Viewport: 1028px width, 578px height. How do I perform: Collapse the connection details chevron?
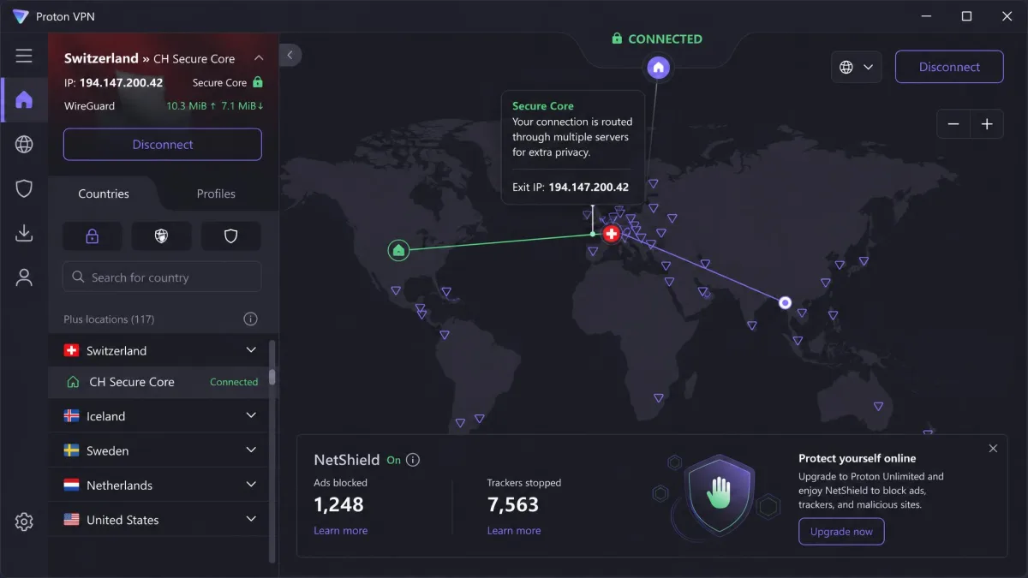260,58
